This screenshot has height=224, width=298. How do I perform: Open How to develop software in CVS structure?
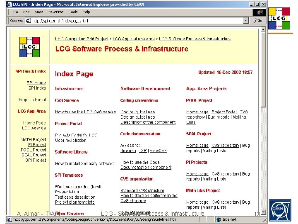149,198
